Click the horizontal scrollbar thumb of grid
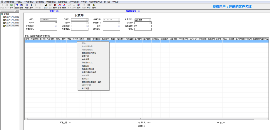270x130 pixels. (140, 119)
